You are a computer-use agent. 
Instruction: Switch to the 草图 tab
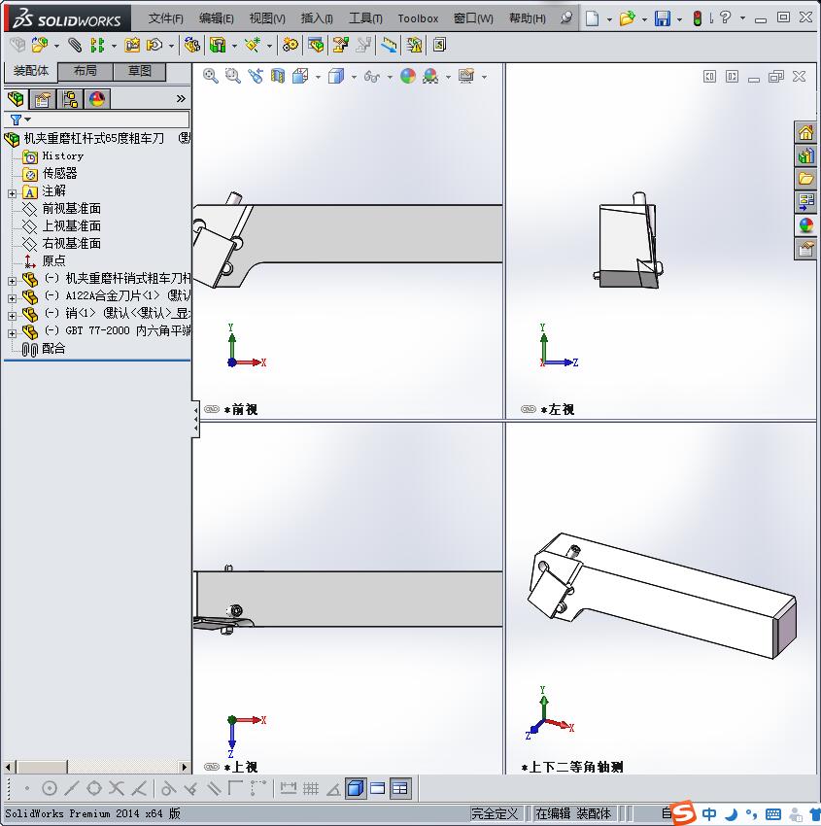tap(140, 71)
